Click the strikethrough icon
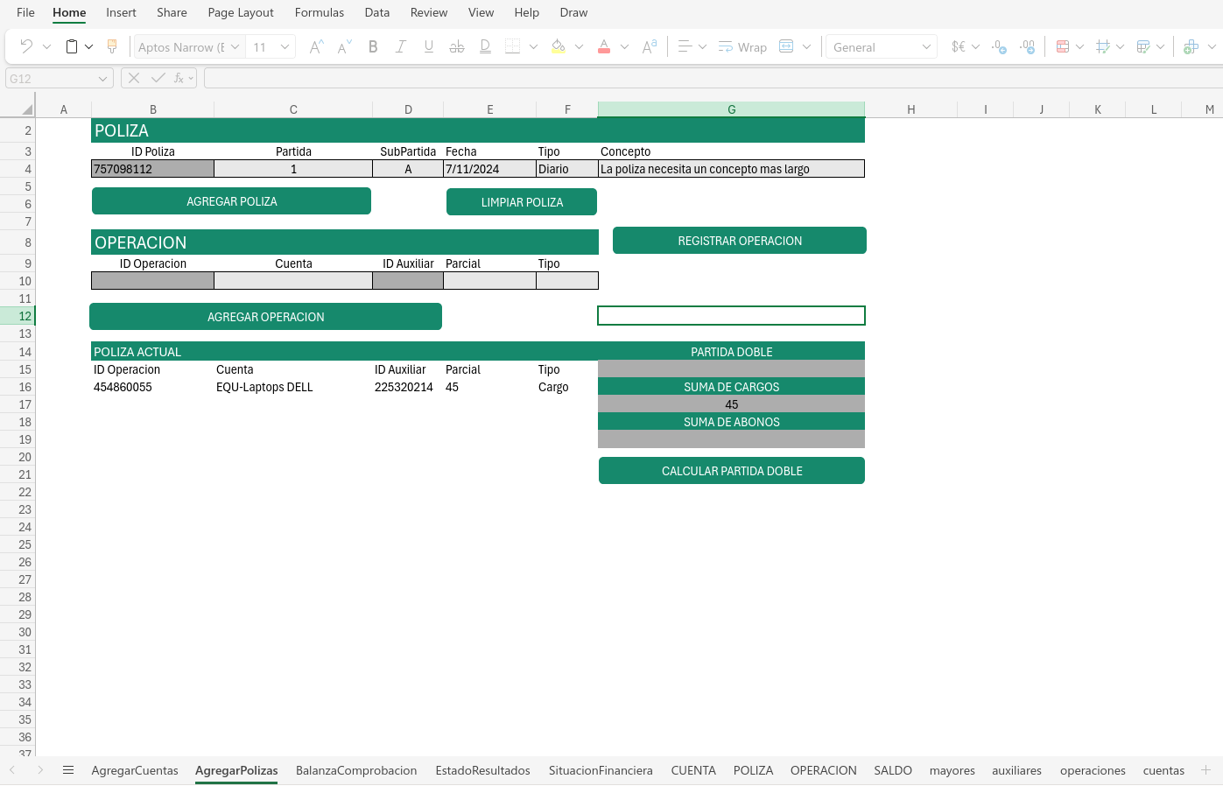The height and width of the screenshot is (786, 1223). [x=457, y=46]
